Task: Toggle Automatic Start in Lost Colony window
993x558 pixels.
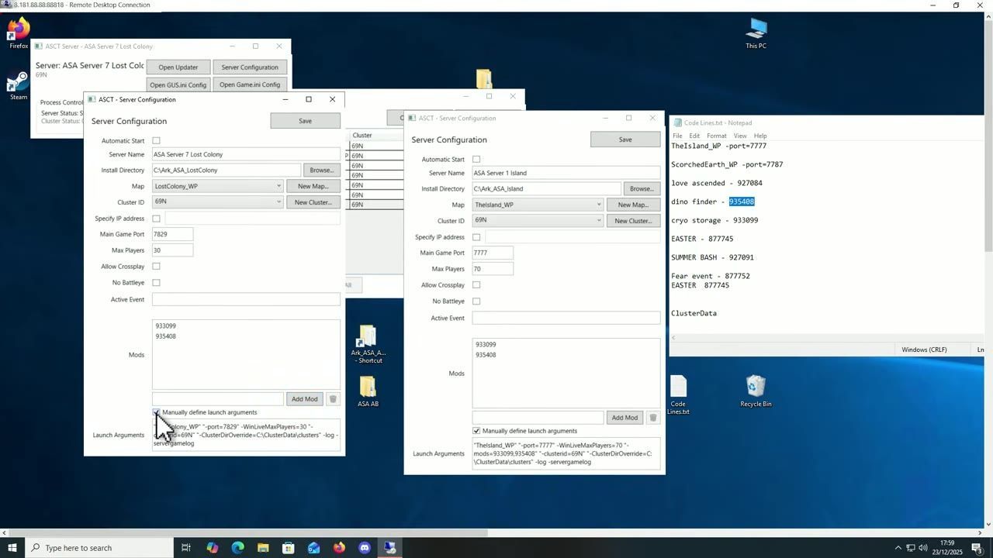Action: (156, 141)
